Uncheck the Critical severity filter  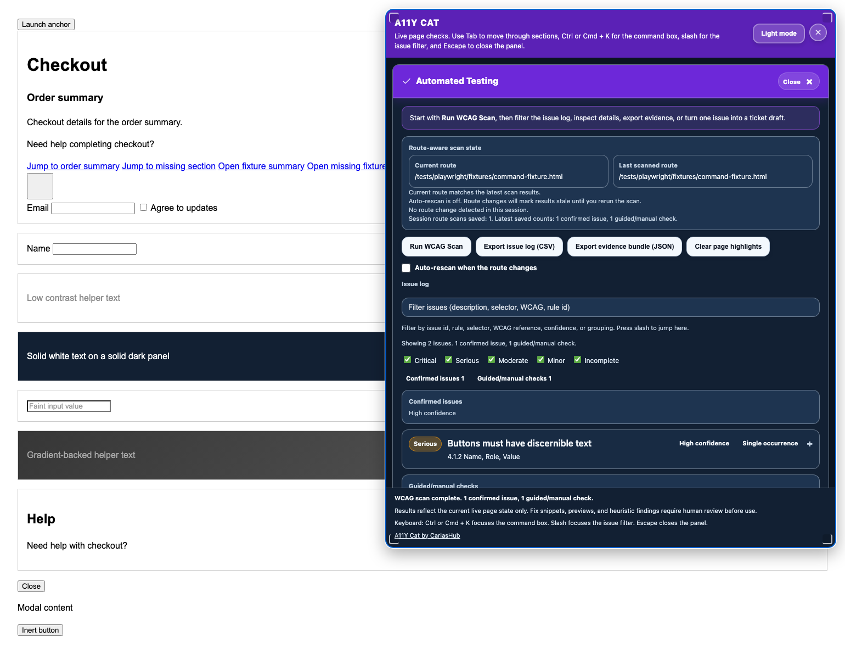click(407, 360)
